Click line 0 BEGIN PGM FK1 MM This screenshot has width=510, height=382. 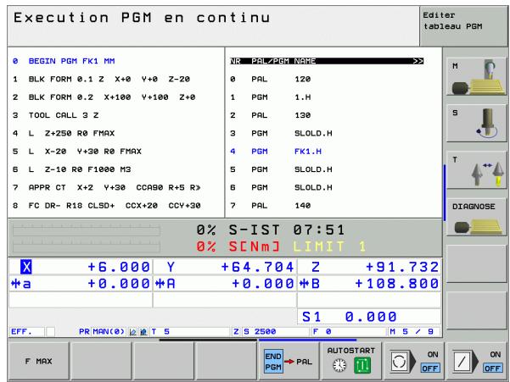(64, 61)
